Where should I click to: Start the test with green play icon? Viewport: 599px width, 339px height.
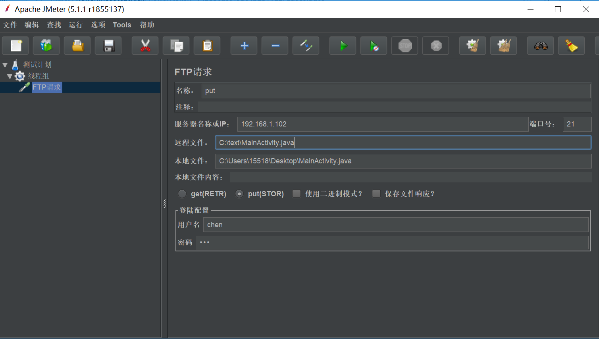[343, 46]
